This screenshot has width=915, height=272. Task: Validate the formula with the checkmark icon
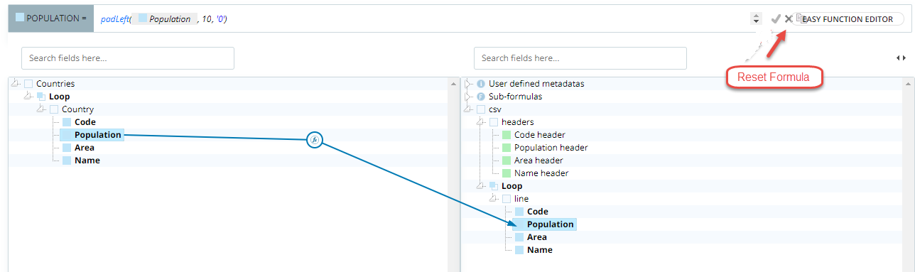[776, 19]
